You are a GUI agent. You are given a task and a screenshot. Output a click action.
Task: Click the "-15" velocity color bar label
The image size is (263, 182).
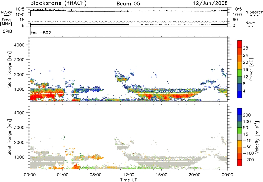click(x=247, y=140)
